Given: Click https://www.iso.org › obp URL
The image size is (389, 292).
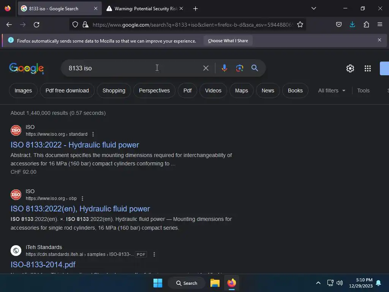Looking at the screenshot, I should [x=51, y=198].
